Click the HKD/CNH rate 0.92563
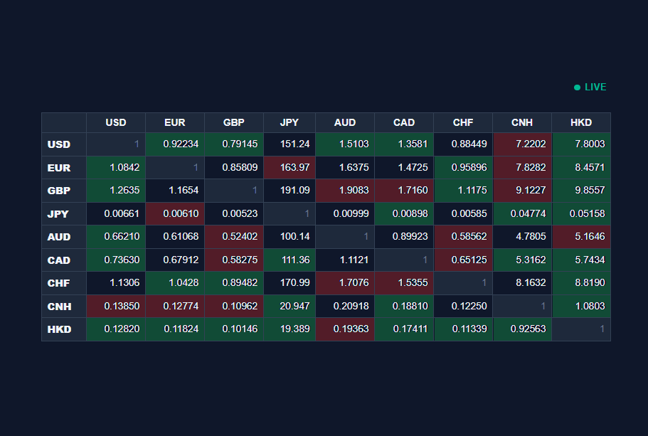 tap(522, 329)
